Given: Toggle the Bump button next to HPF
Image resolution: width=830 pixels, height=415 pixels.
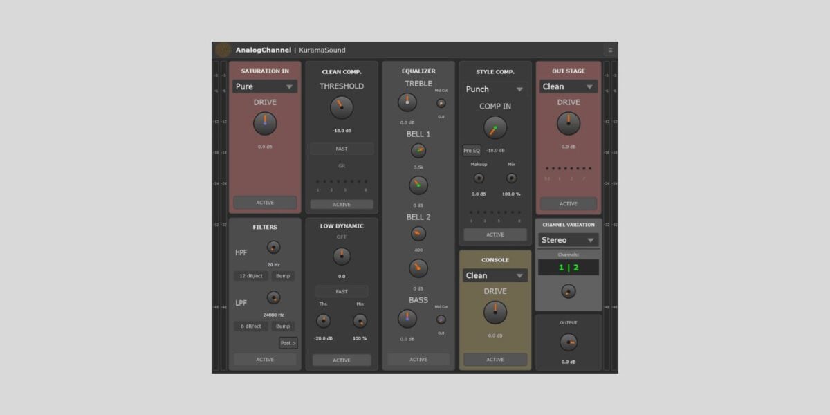Looking at the screenshot, I should [284, 276].
